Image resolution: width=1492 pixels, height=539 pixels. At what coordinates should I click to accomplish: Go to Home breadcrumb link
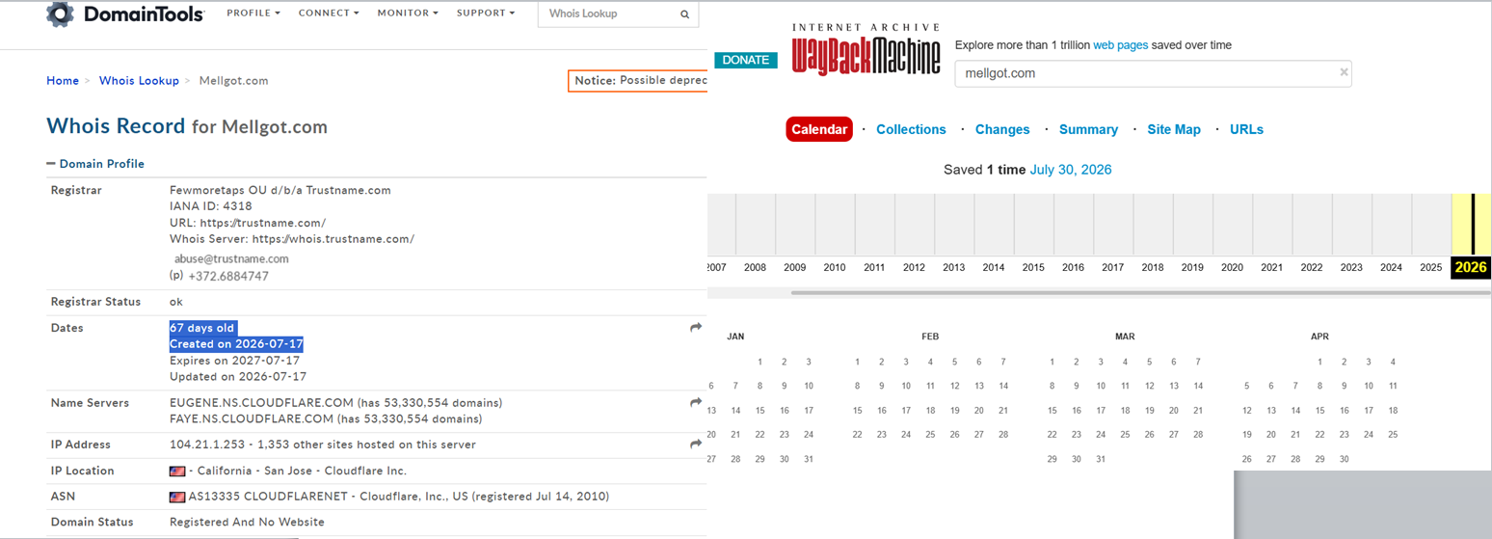click(x=63, y=81)
